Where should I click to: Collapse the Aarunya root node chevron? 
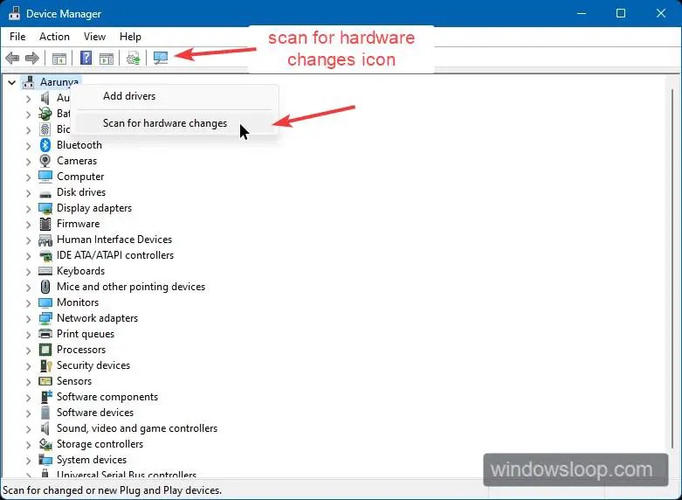(x=11, y=82)
